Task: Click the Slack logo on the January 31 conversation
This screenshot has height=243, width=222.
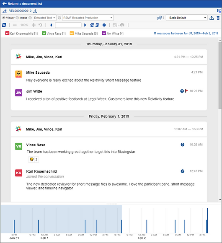Action: pos(18,57)
